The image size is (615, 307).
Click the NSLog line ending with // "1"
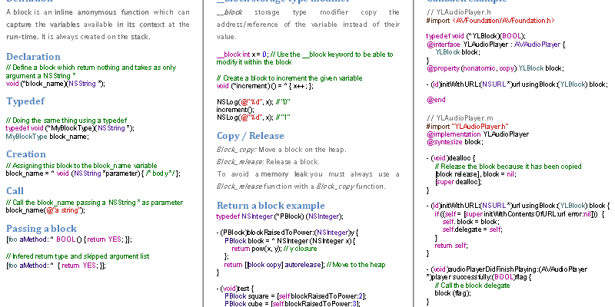click(x=254, y=117)
